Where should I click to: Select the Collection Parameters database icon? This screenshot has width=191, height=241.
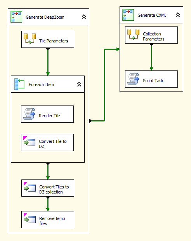point(134,34)
